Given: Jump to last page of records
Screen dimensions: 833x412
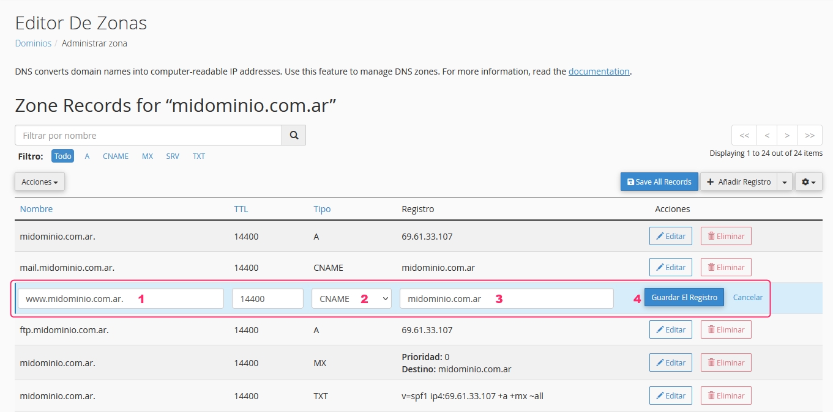Looking at the screenshot, I should [810, 135].
